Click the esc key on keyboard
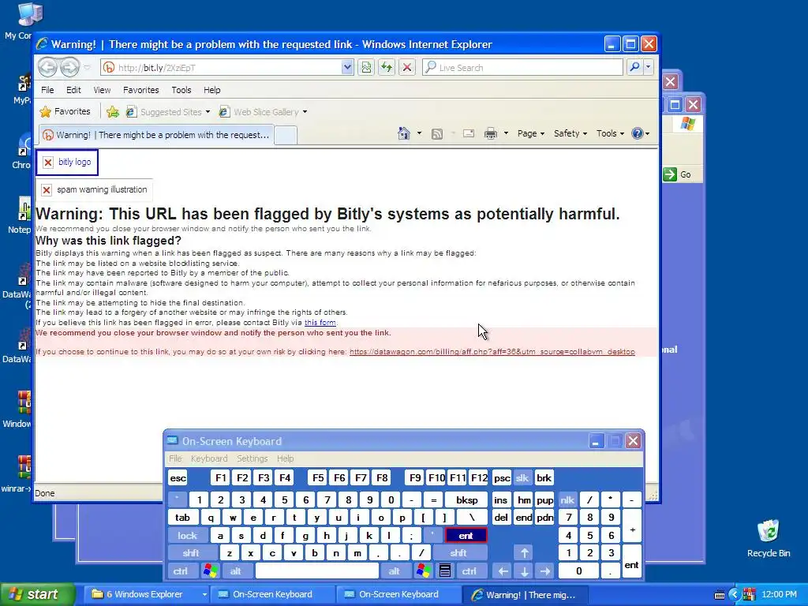Image resolution: width=808 pixels, height=606 pixels. click(x=178, y=477)
